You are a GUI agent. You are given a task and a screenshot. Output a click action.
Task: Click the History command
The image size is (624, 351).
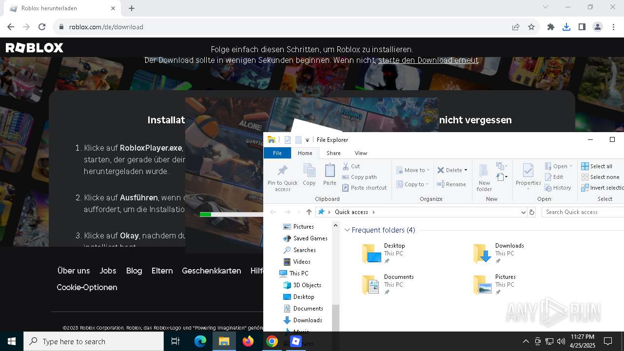point(558,188)
